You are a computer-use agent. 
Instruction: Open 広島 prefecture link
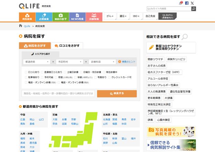tap(23, 119)
